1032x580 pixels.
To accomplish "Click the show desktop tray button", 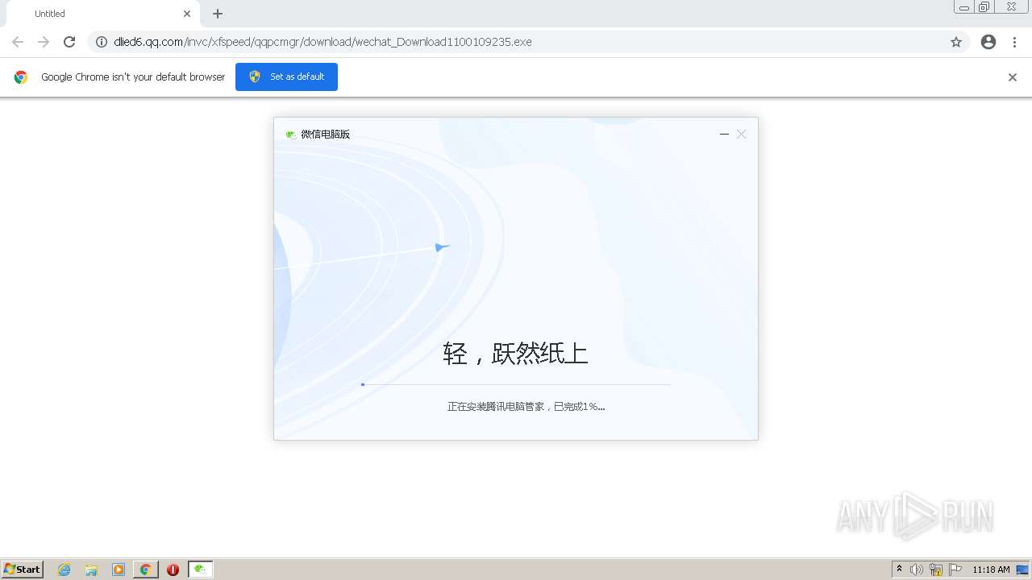I will point(1023,570).
